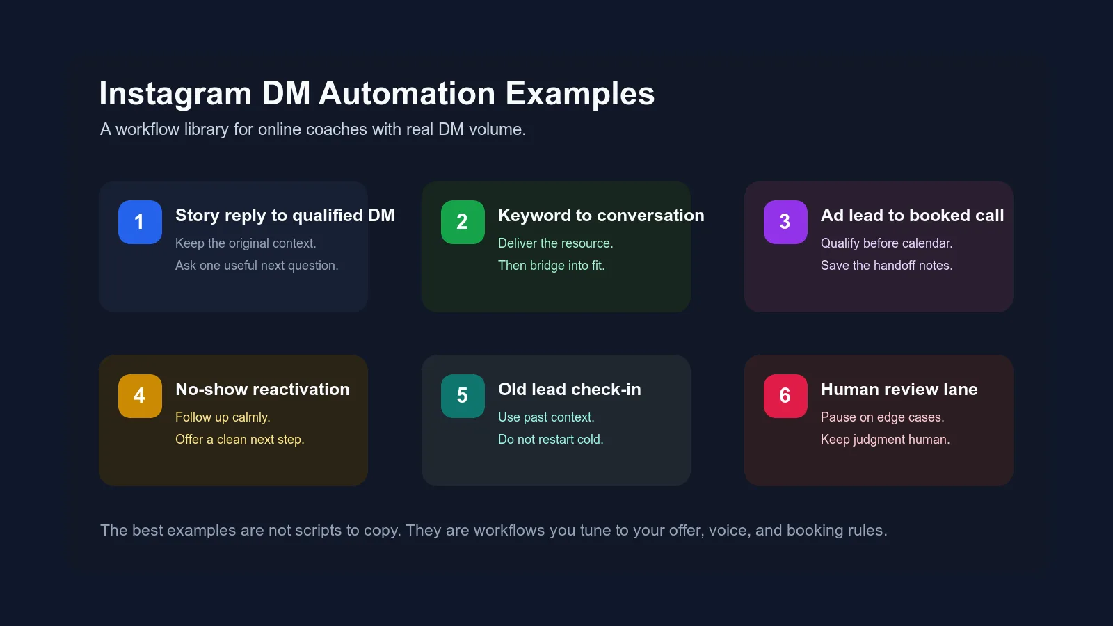Select the 'Keyword to conversation' heading

tap(601, 216)
